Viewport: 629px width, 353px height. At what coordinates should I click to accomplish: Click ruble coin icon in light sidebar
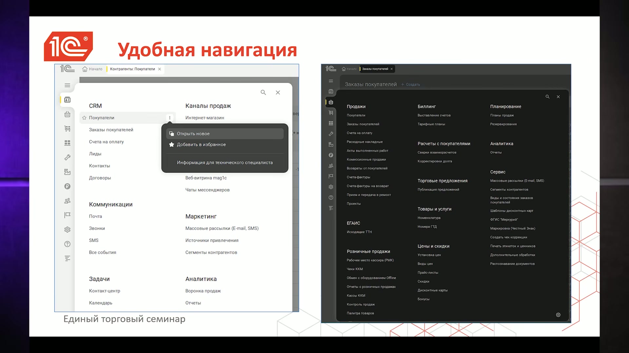click(x=67, y=186)
